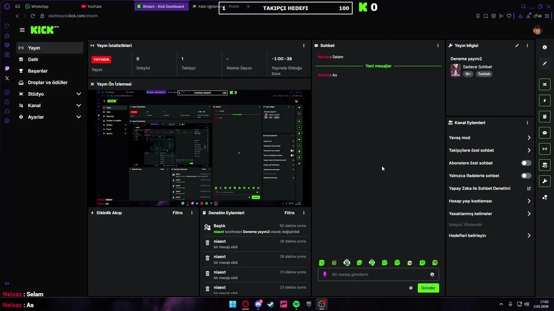Open Filtre in Denetim Eylemleri panel
The width and height of the screenshot is (554, 311).
(x=289, y=213)
